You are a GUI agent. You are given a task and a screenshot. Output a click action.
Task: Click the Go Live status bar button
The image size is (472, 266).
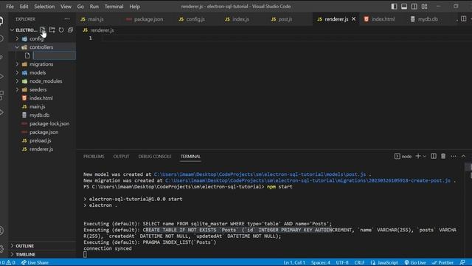[415, 263]
